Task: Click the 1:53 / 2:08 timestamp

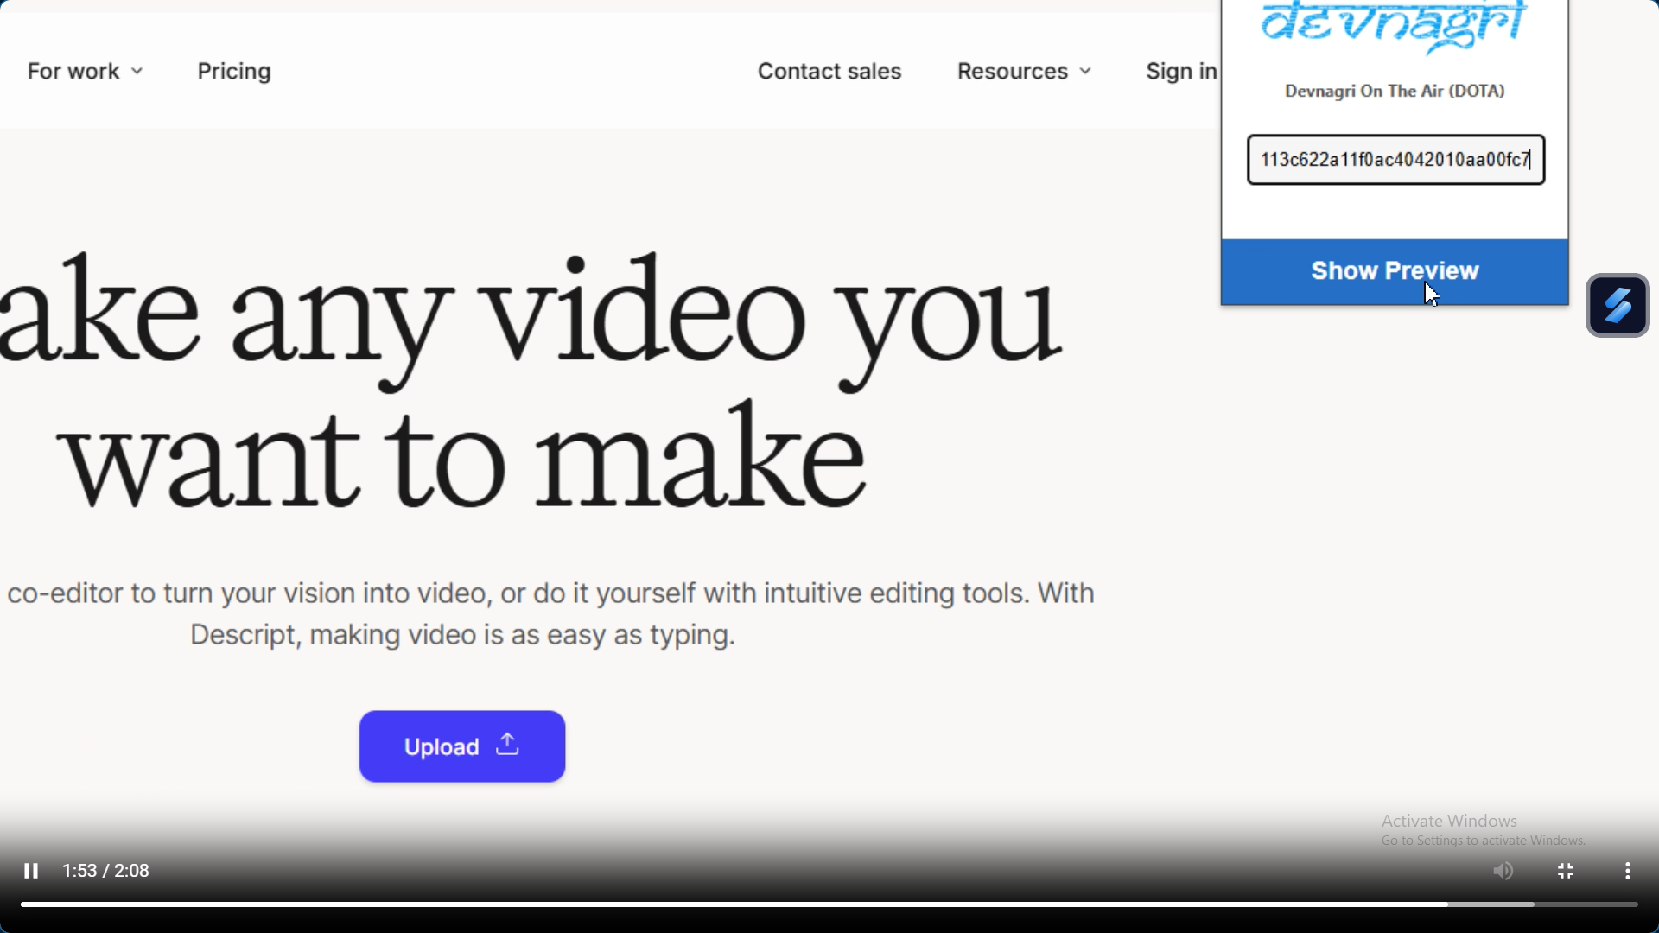Action: tap(106, 871)
